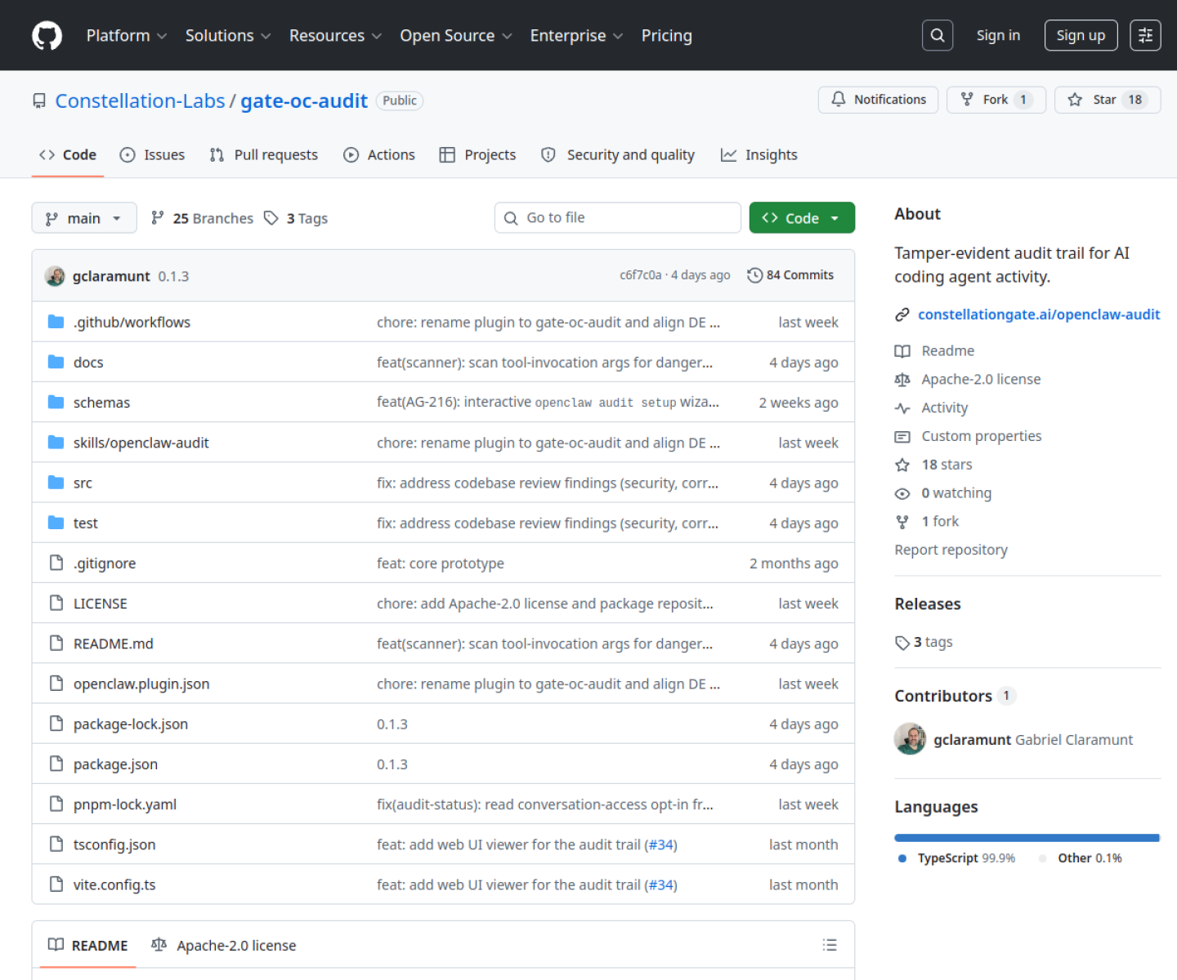Expand the Open Source menu
This screenshot has height=980, width=1177.
[456, 36]
